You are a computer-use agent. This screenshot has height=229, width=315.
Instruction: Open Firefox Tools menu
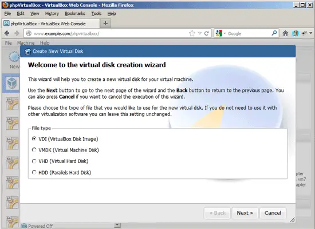(x=96, y=13)
